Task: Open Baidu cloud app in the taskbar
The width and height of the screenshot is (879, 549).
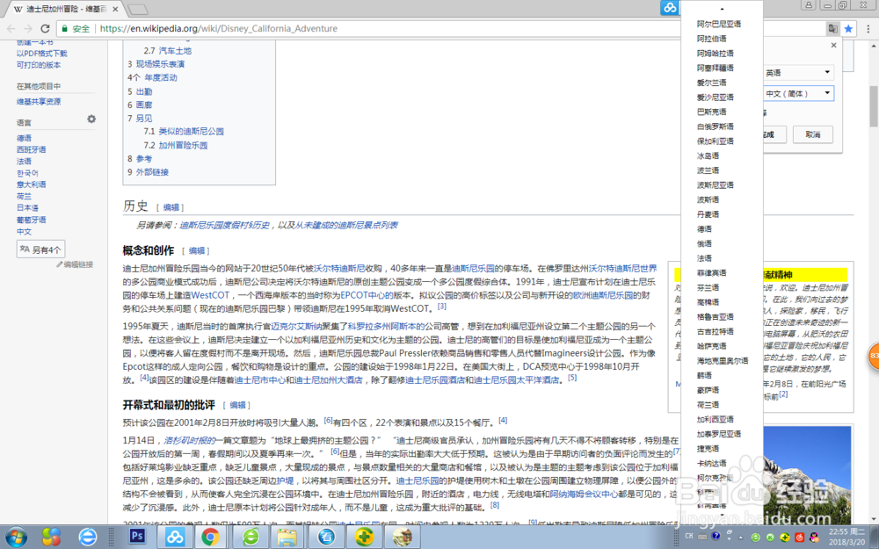Action: click(x=174, y=537)
